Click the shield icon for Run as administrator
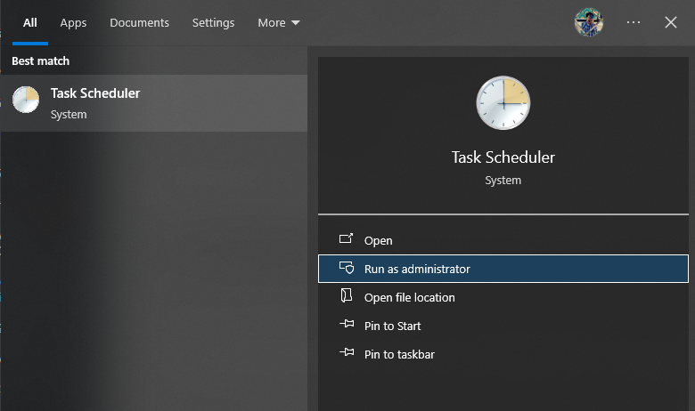Screen dimensions: 695x411 point(347,268)
